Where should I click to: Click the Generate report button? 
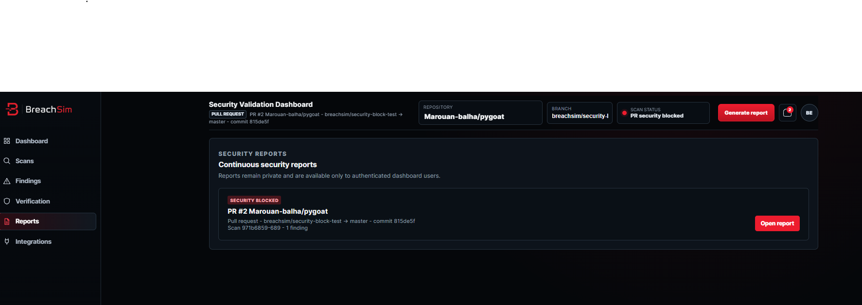coord(746,113)
